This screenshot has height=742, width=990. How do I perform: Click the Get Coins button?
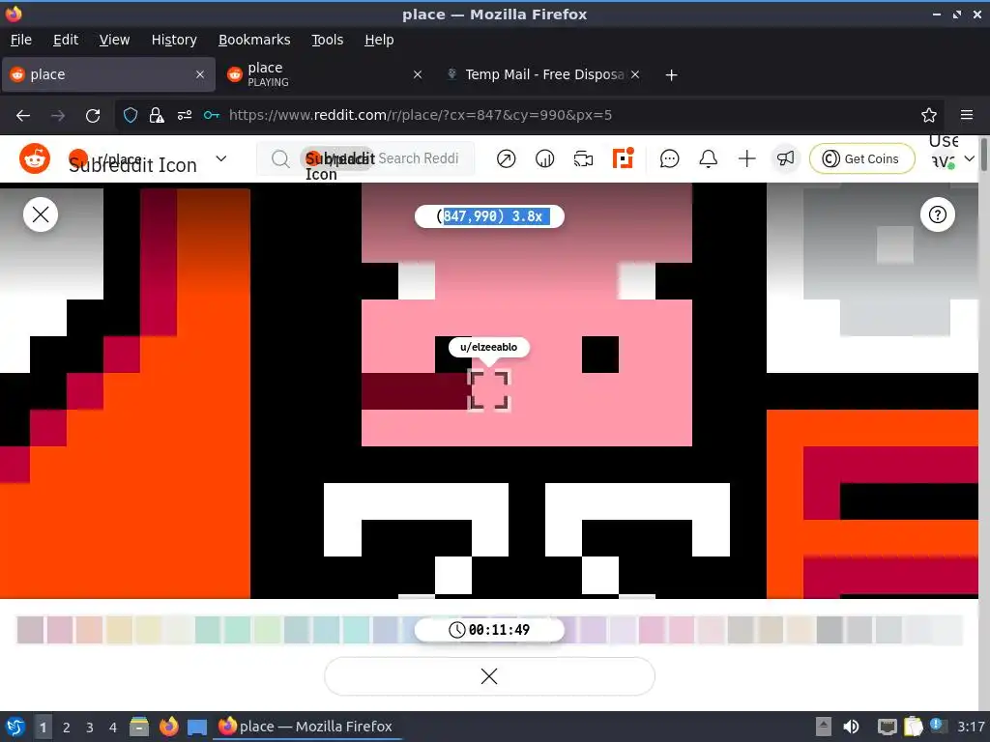tap(861, 158)
